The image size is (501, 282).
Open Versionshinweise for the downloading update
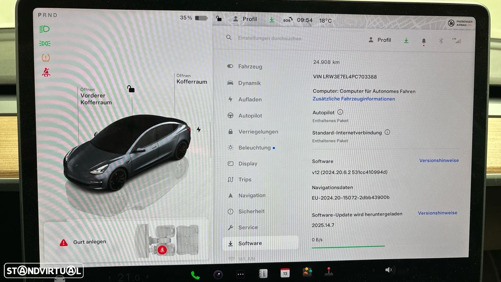[438, 213]
